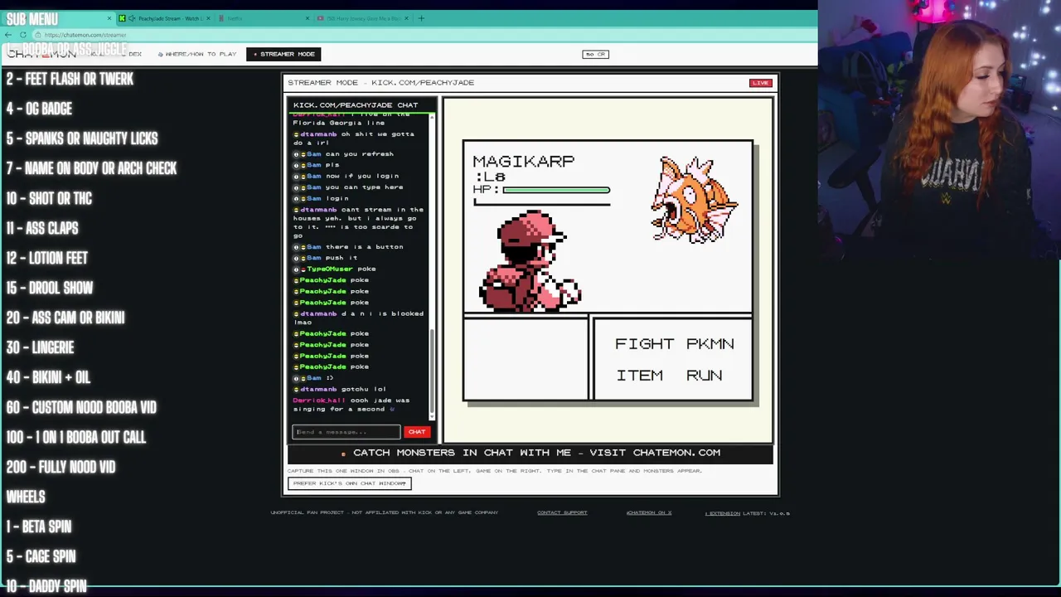Click Sam's 'push it' chat message
This screenshot has width=1061, height=597.
pos(326,258)
